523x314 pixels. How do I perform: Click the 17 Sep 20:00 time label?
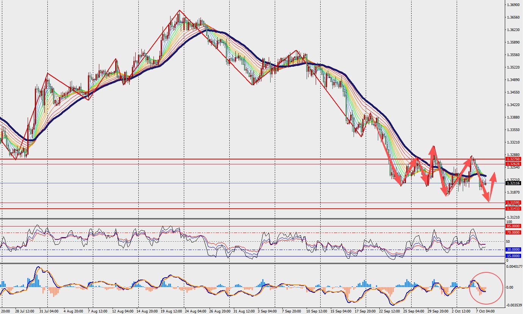pos(365,311)
